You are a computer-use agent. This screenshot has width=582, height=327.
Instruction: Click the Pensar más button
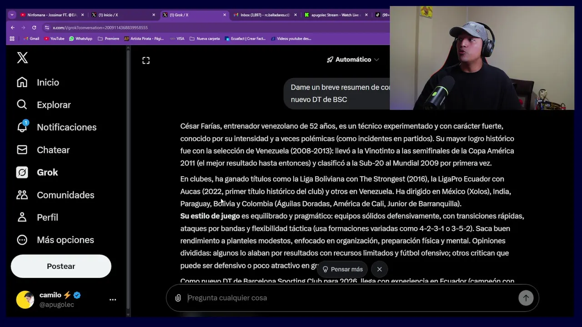tap(342, 269)
